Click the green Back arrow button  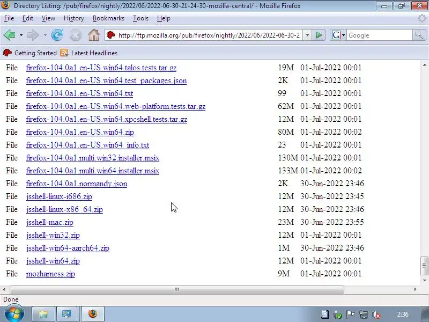pyautogui.click(x=10, y=35)
